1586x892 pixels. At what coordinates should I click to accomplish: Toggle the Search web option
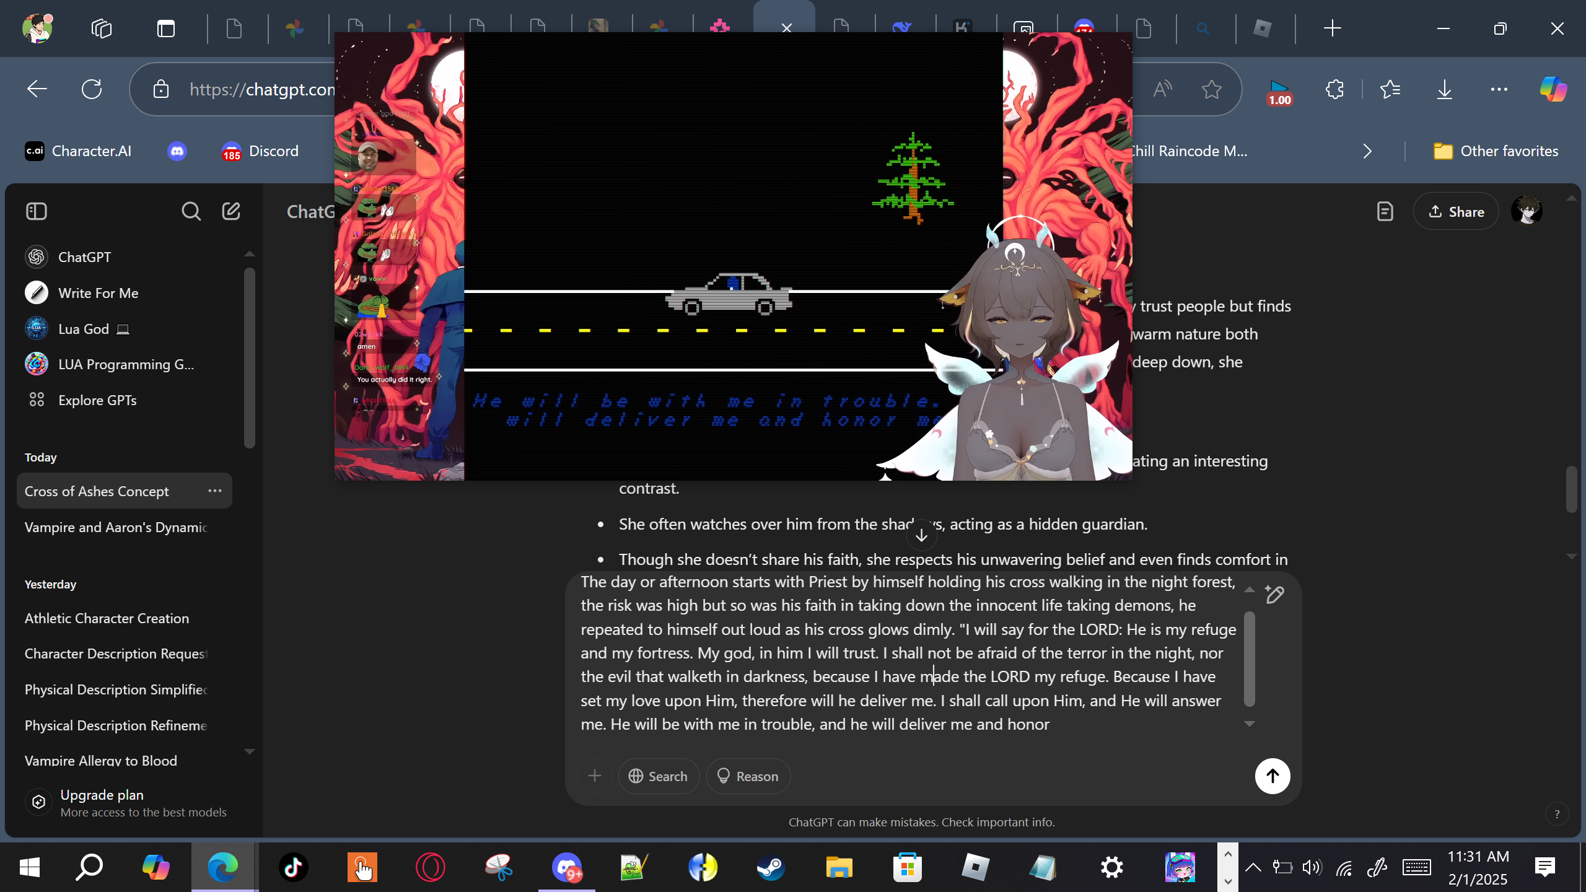click(658, 776)
